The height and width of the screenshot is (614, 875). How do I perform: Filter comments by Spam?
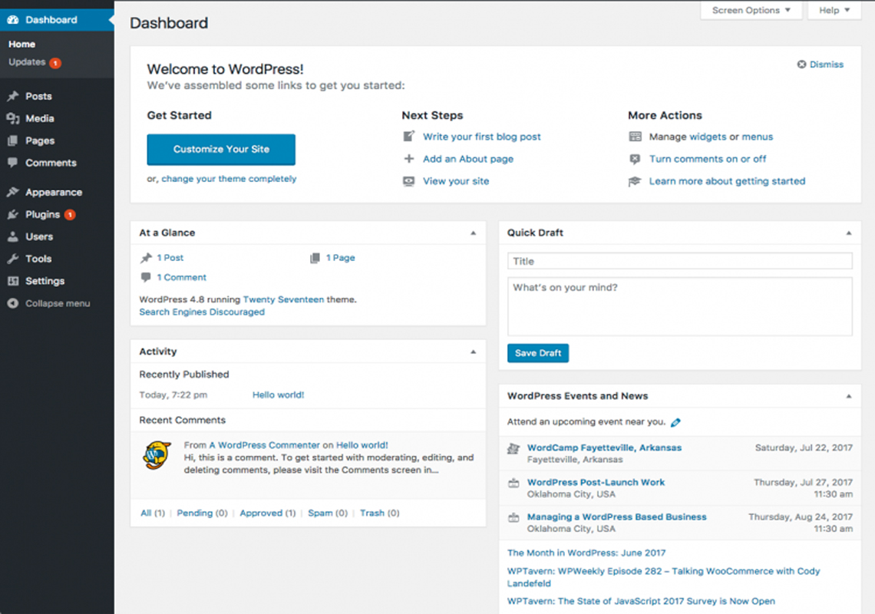point(320,513)
